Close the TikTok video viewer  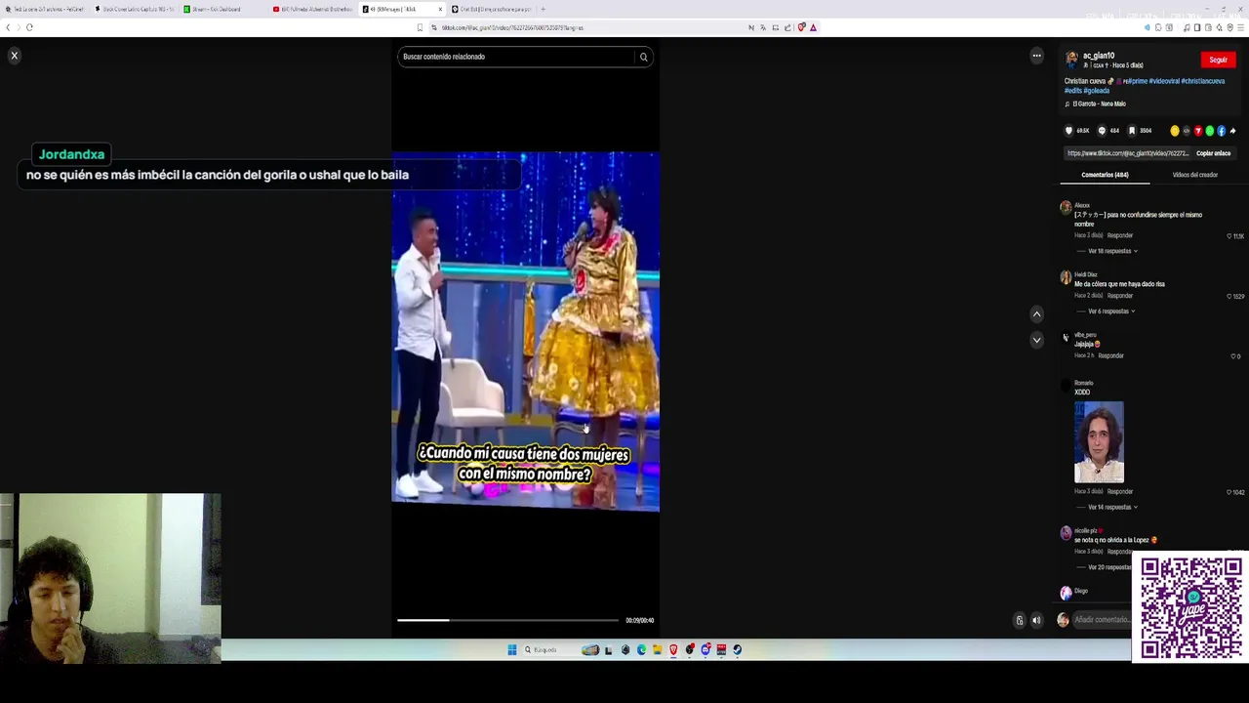coord(15,56)
